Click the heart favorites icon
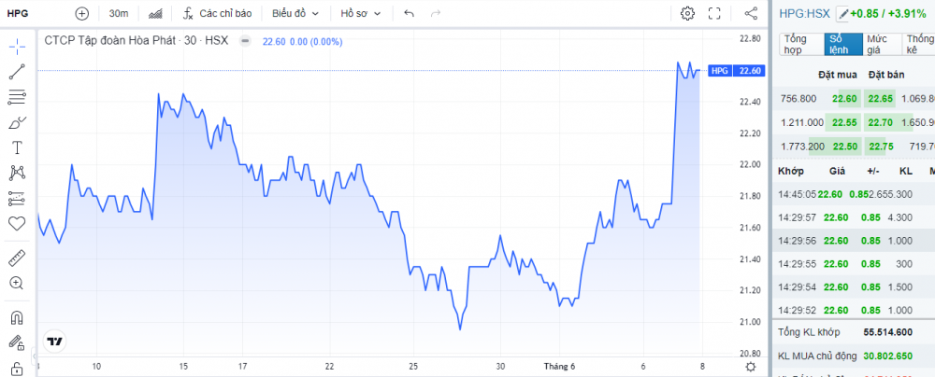Image resolution: width=935 pixels, height=377 pixels. point(17,223)
